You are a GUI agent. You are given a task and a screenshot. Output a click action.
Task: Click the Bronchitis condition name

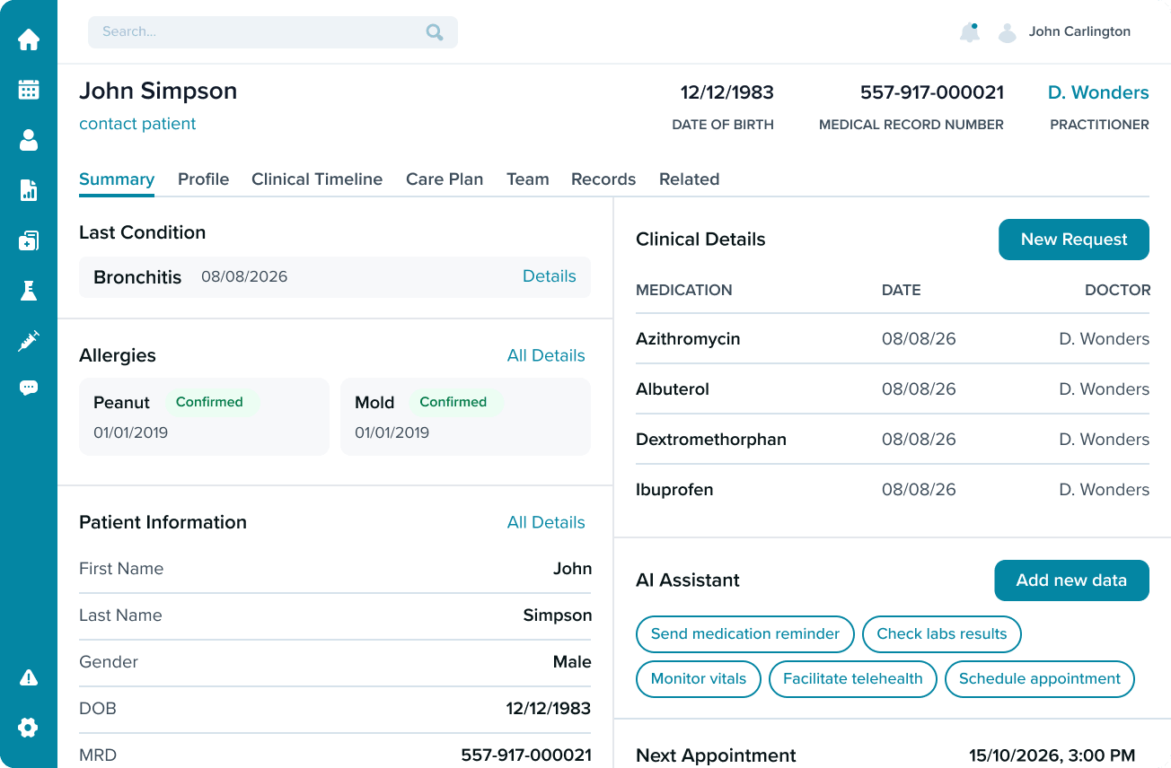(x=137, y=277)
